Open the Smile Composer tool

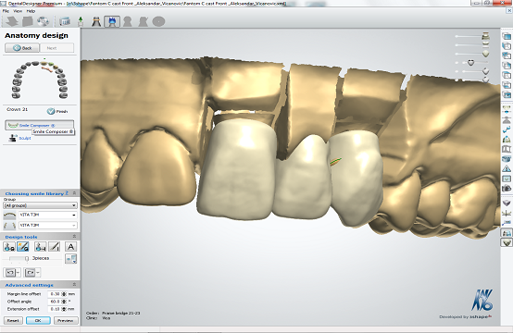click(39, 125)
